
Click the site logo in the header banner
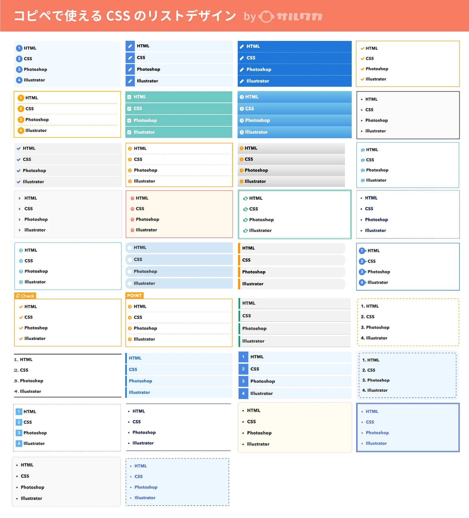(x=291, y=16)
